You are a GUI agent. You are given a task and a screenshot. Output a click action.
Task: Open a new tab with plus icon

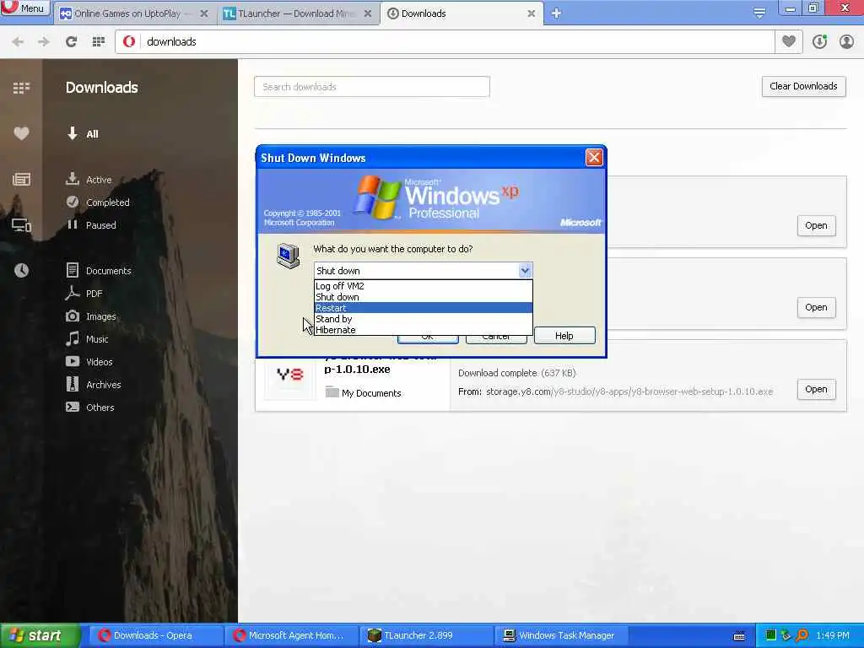click(x=556, y=13)
